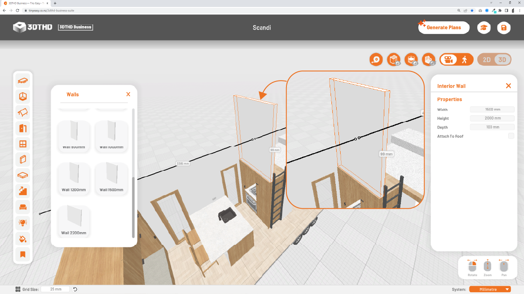Reset grid size with circular arrow
Image resolution: width=524 pixels, height=294 pixels.
pyautogui.click(x=75, y=289)
